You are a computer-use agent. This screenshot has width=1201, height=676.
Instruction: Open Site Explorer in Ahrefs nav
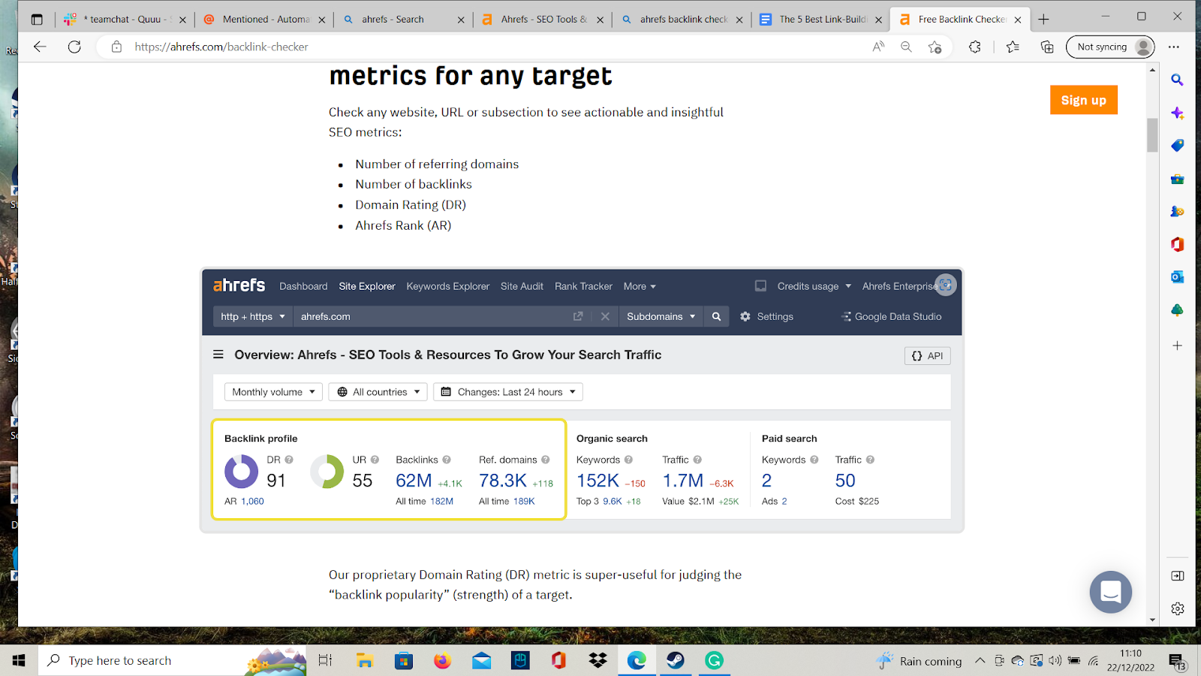(x=367, y=286)
